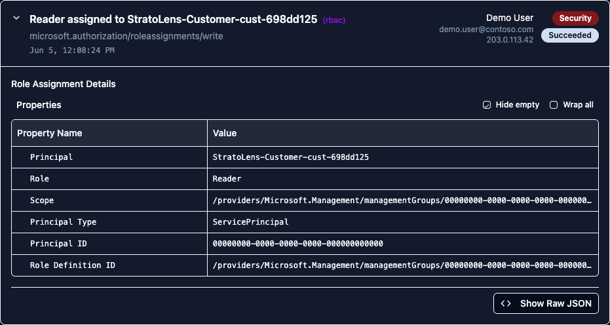Click the truncated Role Definition ID path value
The width and height of the screenshot is (610, 325).
[x=403, y=265]
